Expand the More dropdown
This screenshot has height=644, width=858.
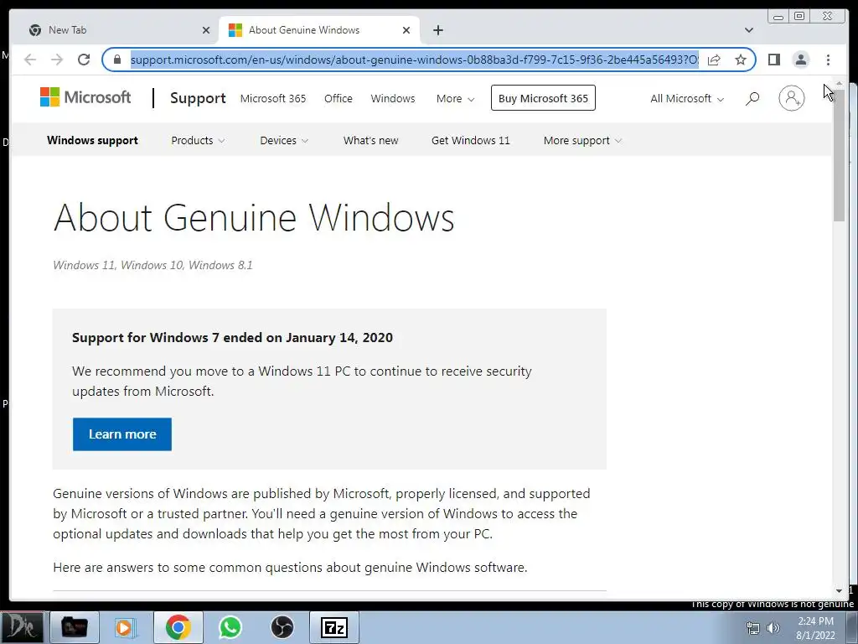click(x=455, y=99)
